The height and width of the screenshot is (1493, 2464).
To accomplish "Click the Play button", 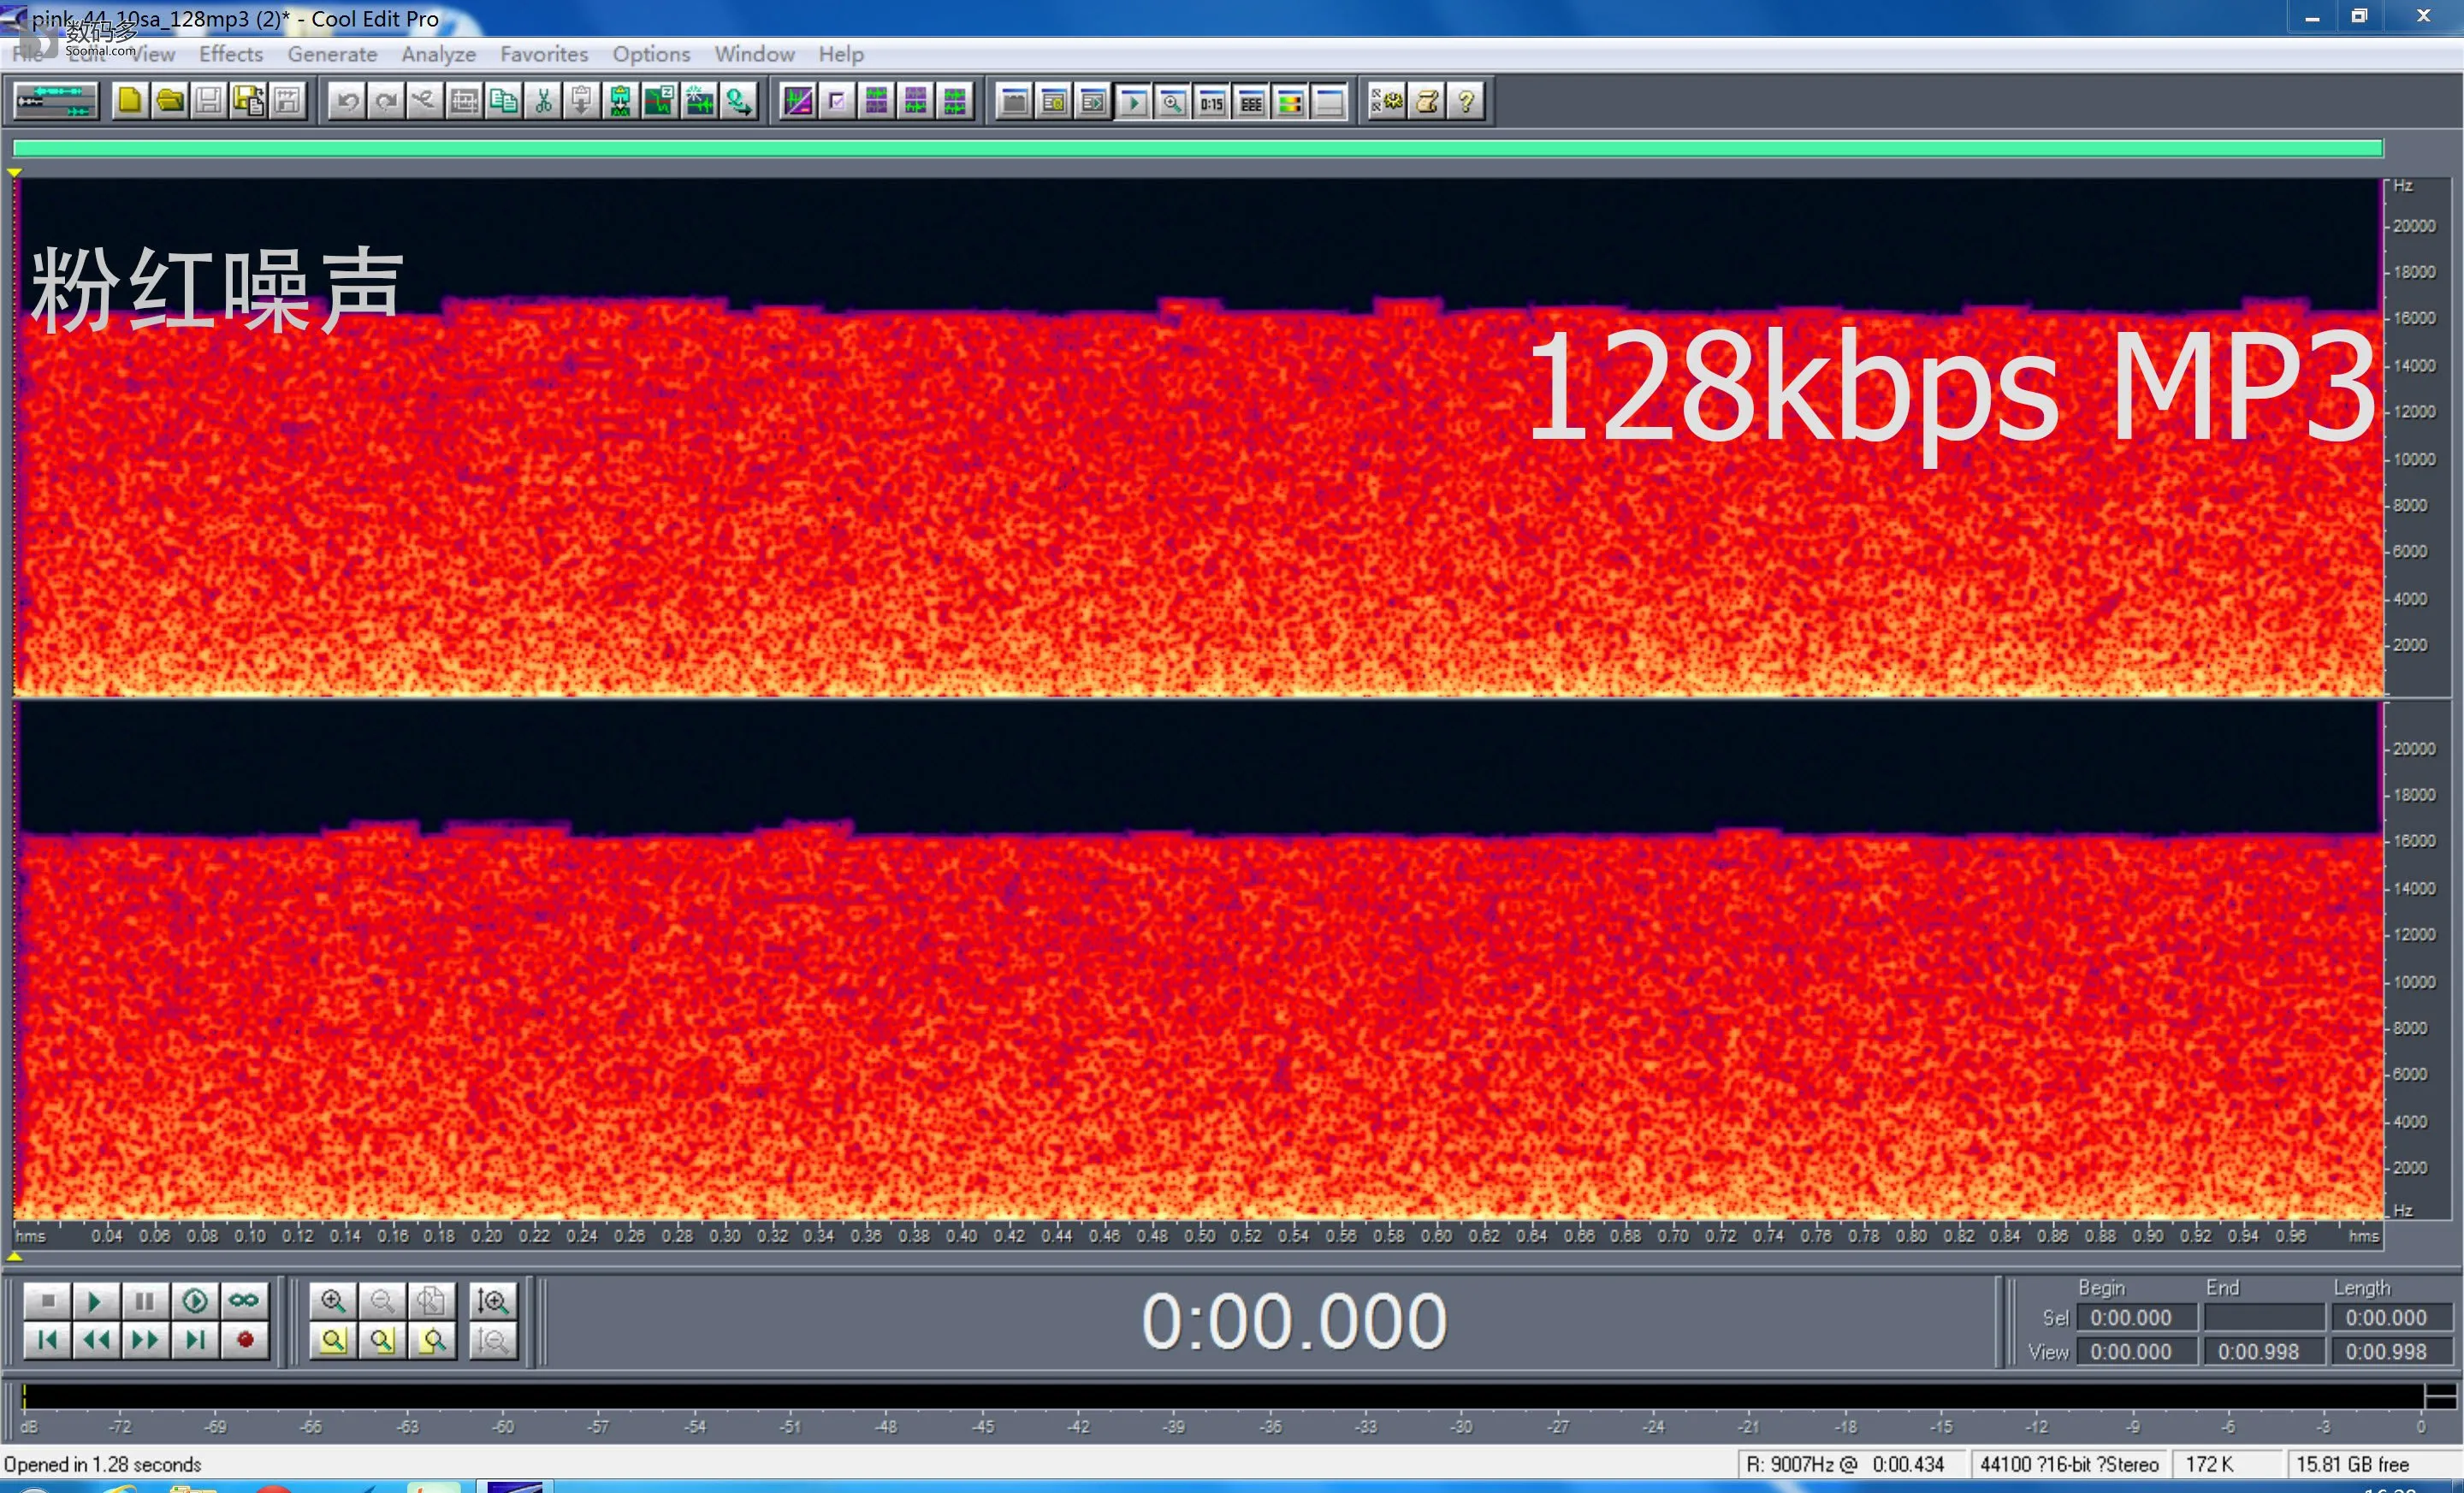I will (95, 1301).
